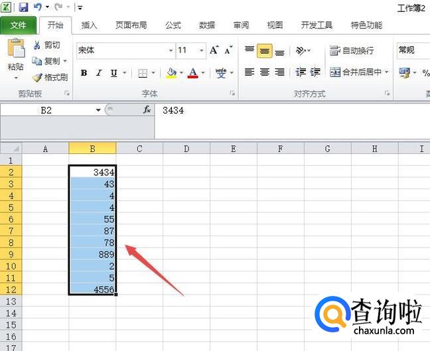Select row 13 header
The height and width of the screenshot is (351, 430).
[11, 301]
